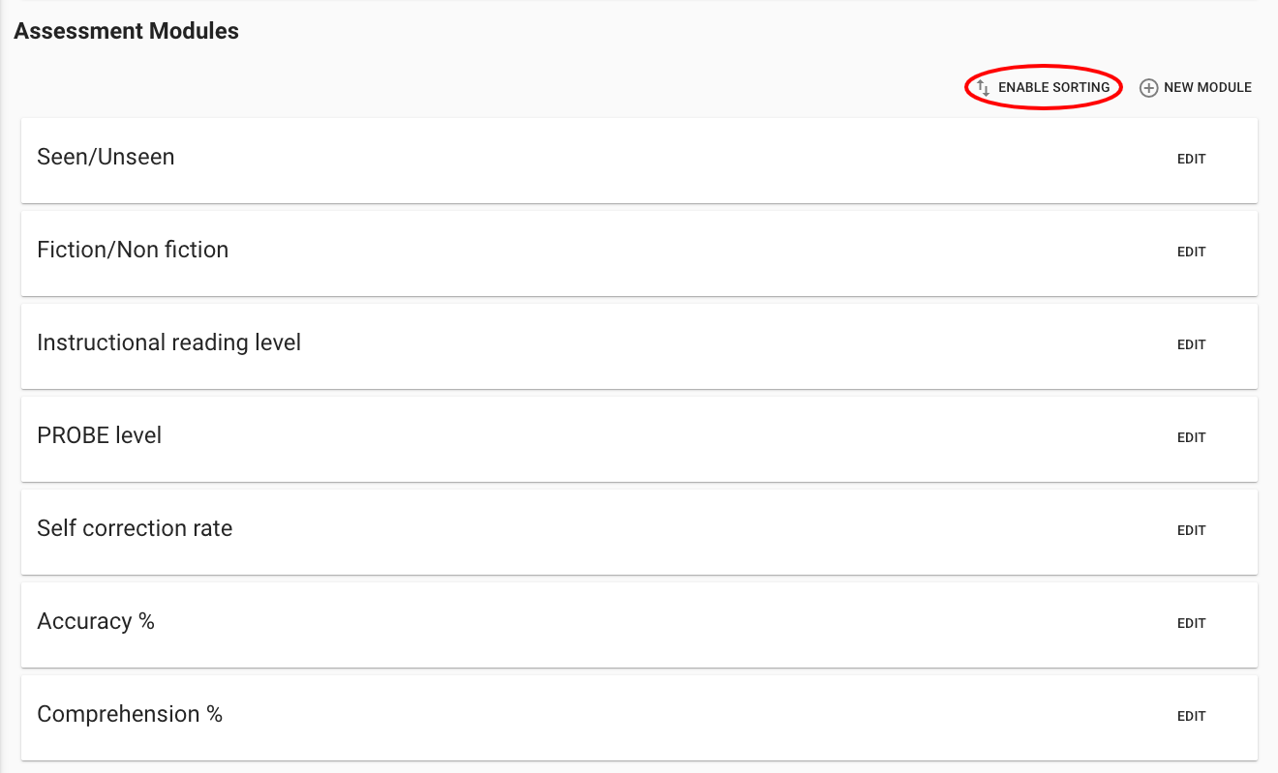1278x773 pixels.
Task: Choose the PROBE level module title
Action: pos(99,435)
